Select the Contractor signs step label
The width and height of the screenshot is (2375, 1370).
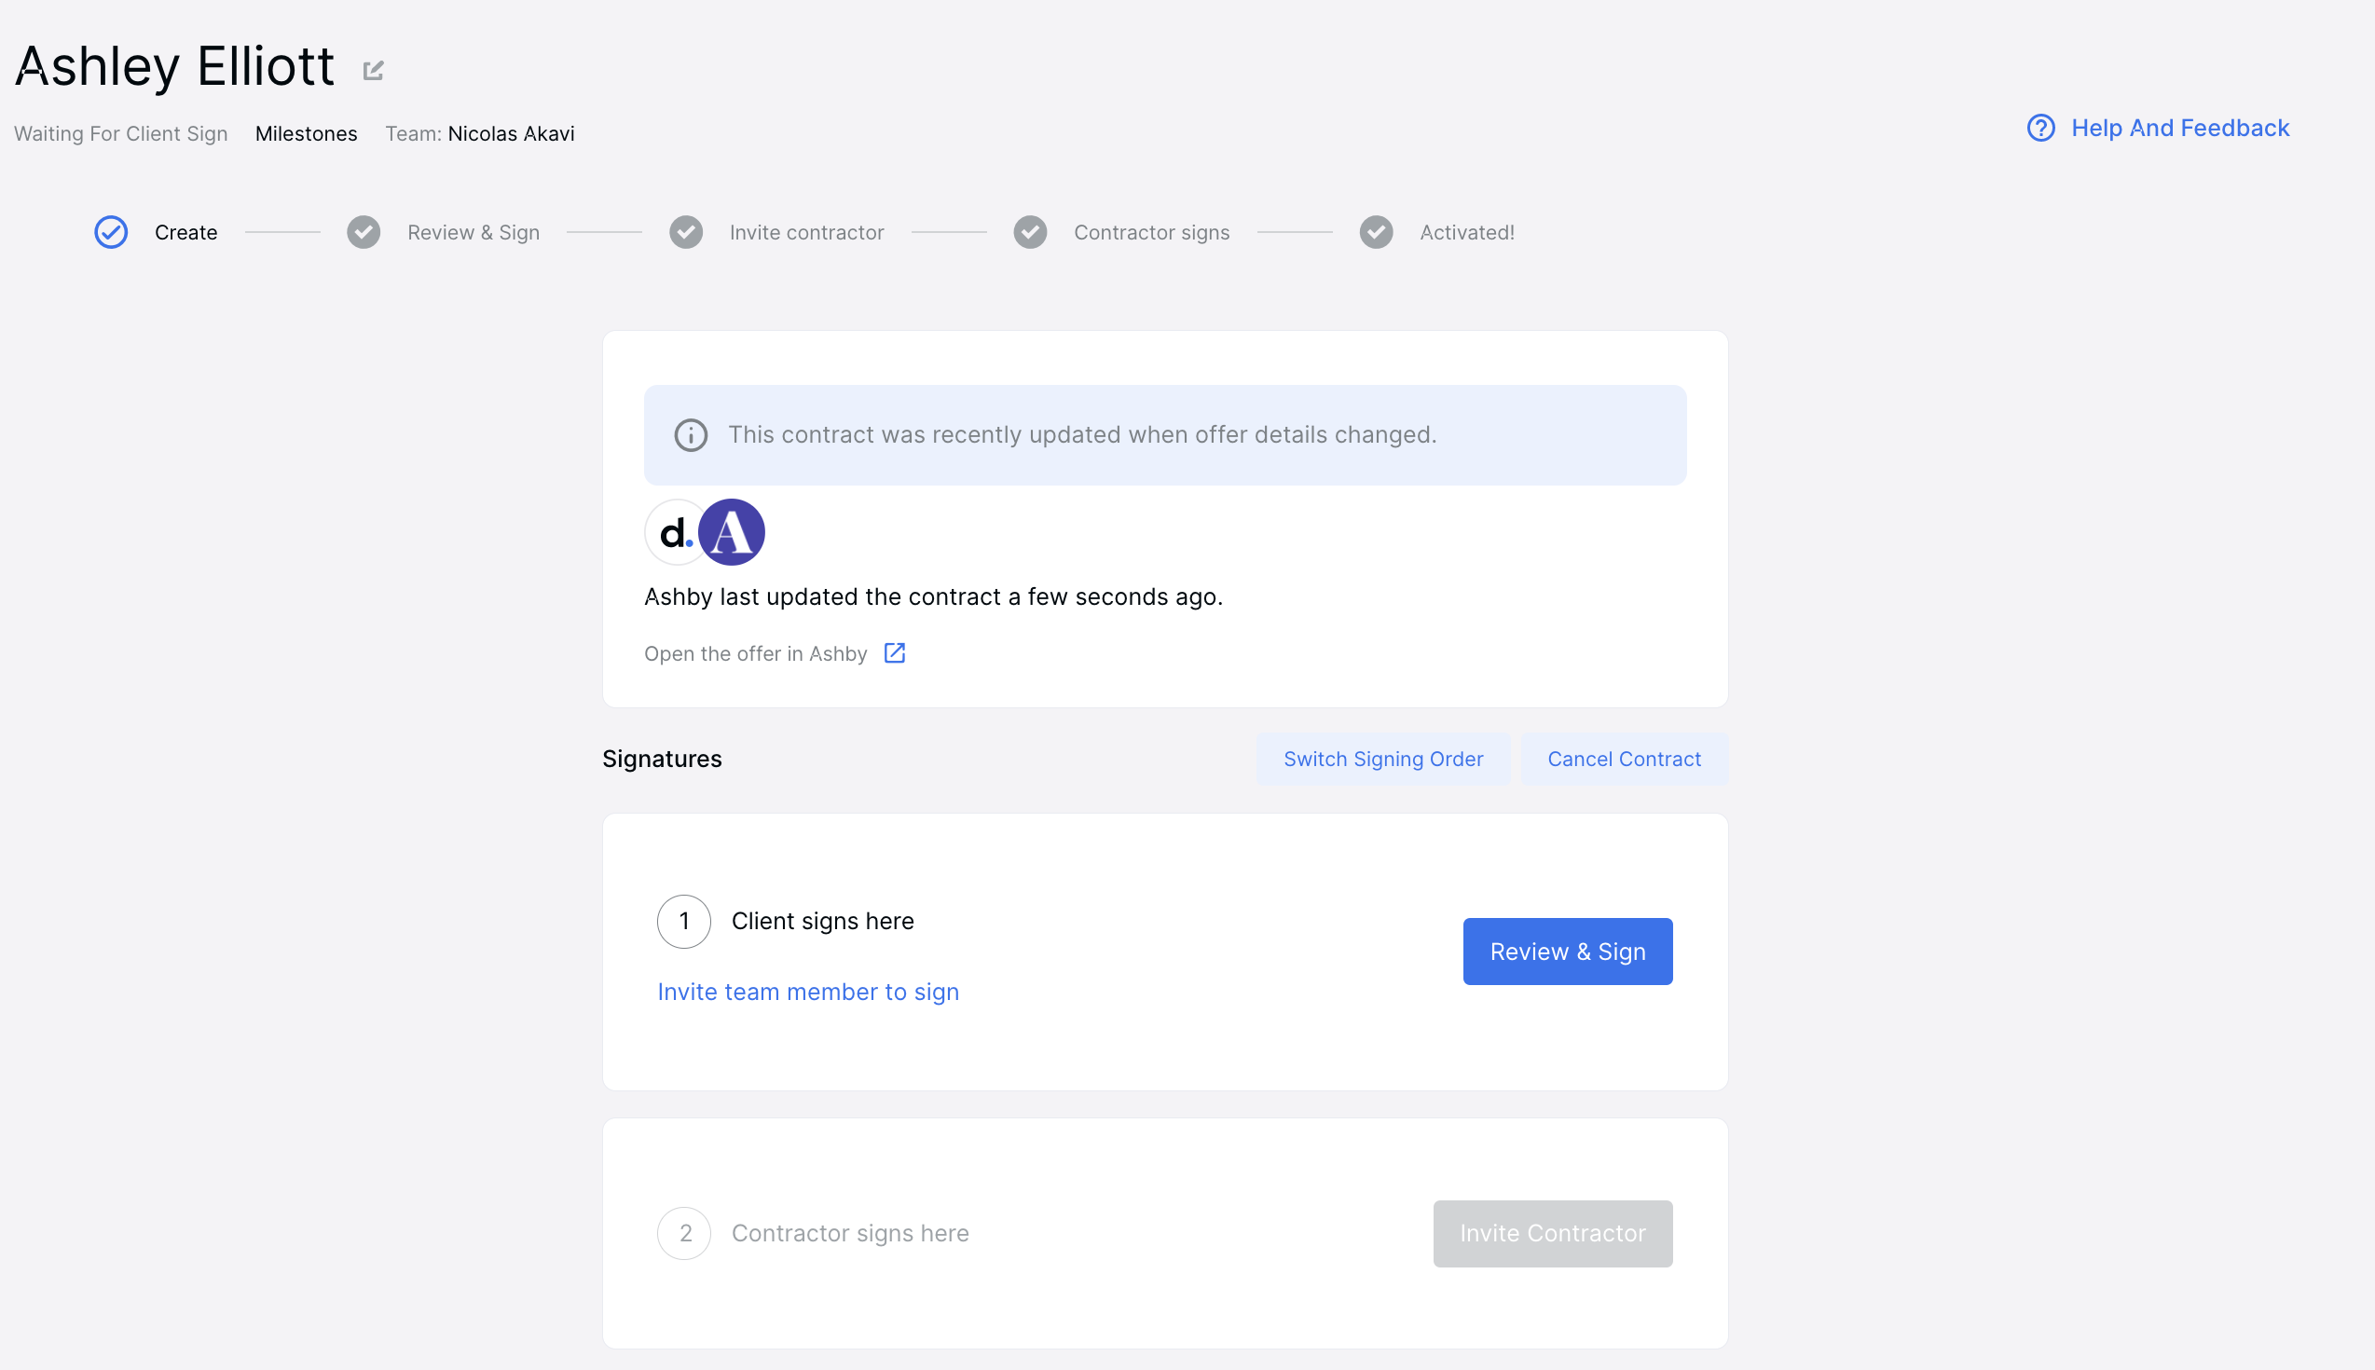point(1152,232)
